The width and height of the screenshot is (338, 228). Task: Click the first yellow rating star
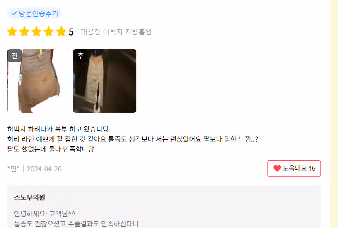(12, 31)
